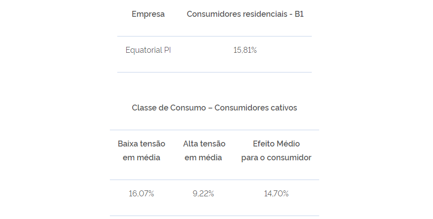Click 'B1' in the residential header

click(299, 14)
